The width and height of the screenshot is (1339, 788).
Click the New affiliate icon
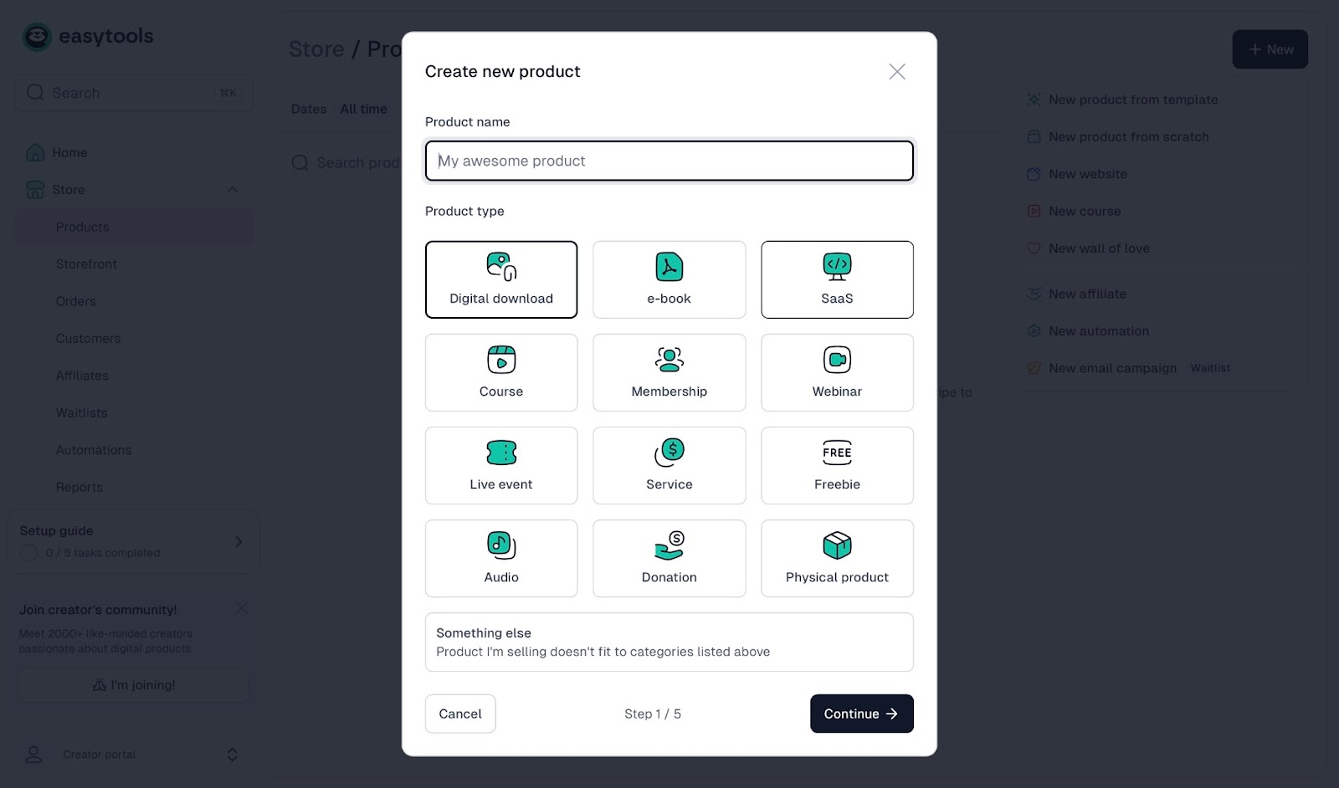pos(1034,294)
